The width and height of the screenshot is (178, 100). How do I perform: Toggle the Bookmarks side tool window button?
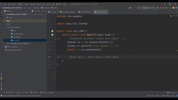pyautogui.click(x=1, y=86)
